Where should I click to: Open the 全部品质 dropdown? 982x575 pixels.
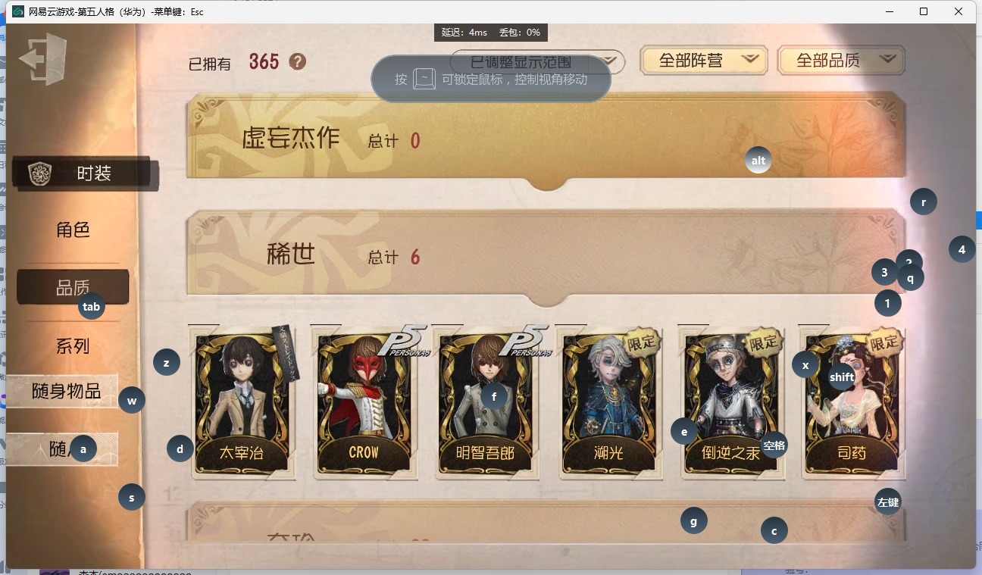pos(842,61)
